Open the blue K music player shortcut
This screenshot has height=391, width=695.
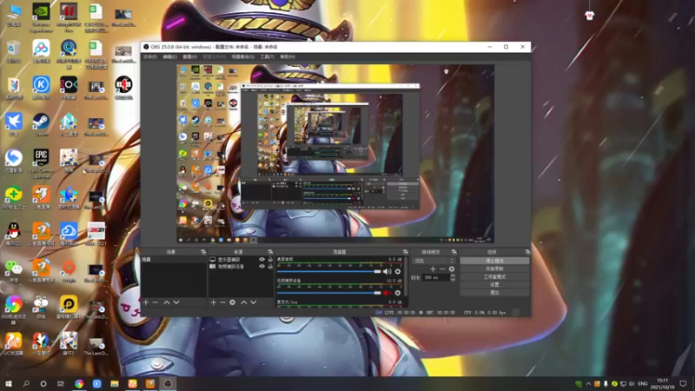tap(41, 87)
